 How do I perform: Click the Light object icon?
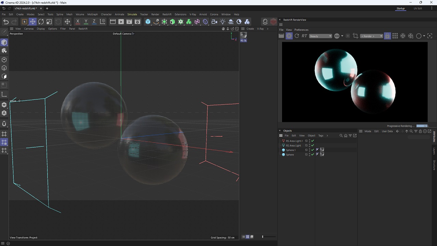pos(223,22)
